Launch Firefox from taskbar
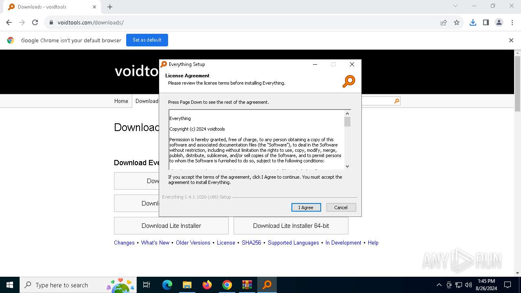521x293 pixels. 207,285
